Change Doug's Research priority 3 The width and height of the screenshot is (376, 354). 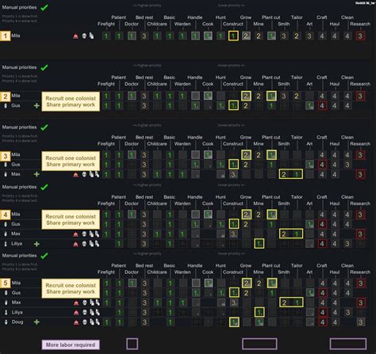click(361, 322)
